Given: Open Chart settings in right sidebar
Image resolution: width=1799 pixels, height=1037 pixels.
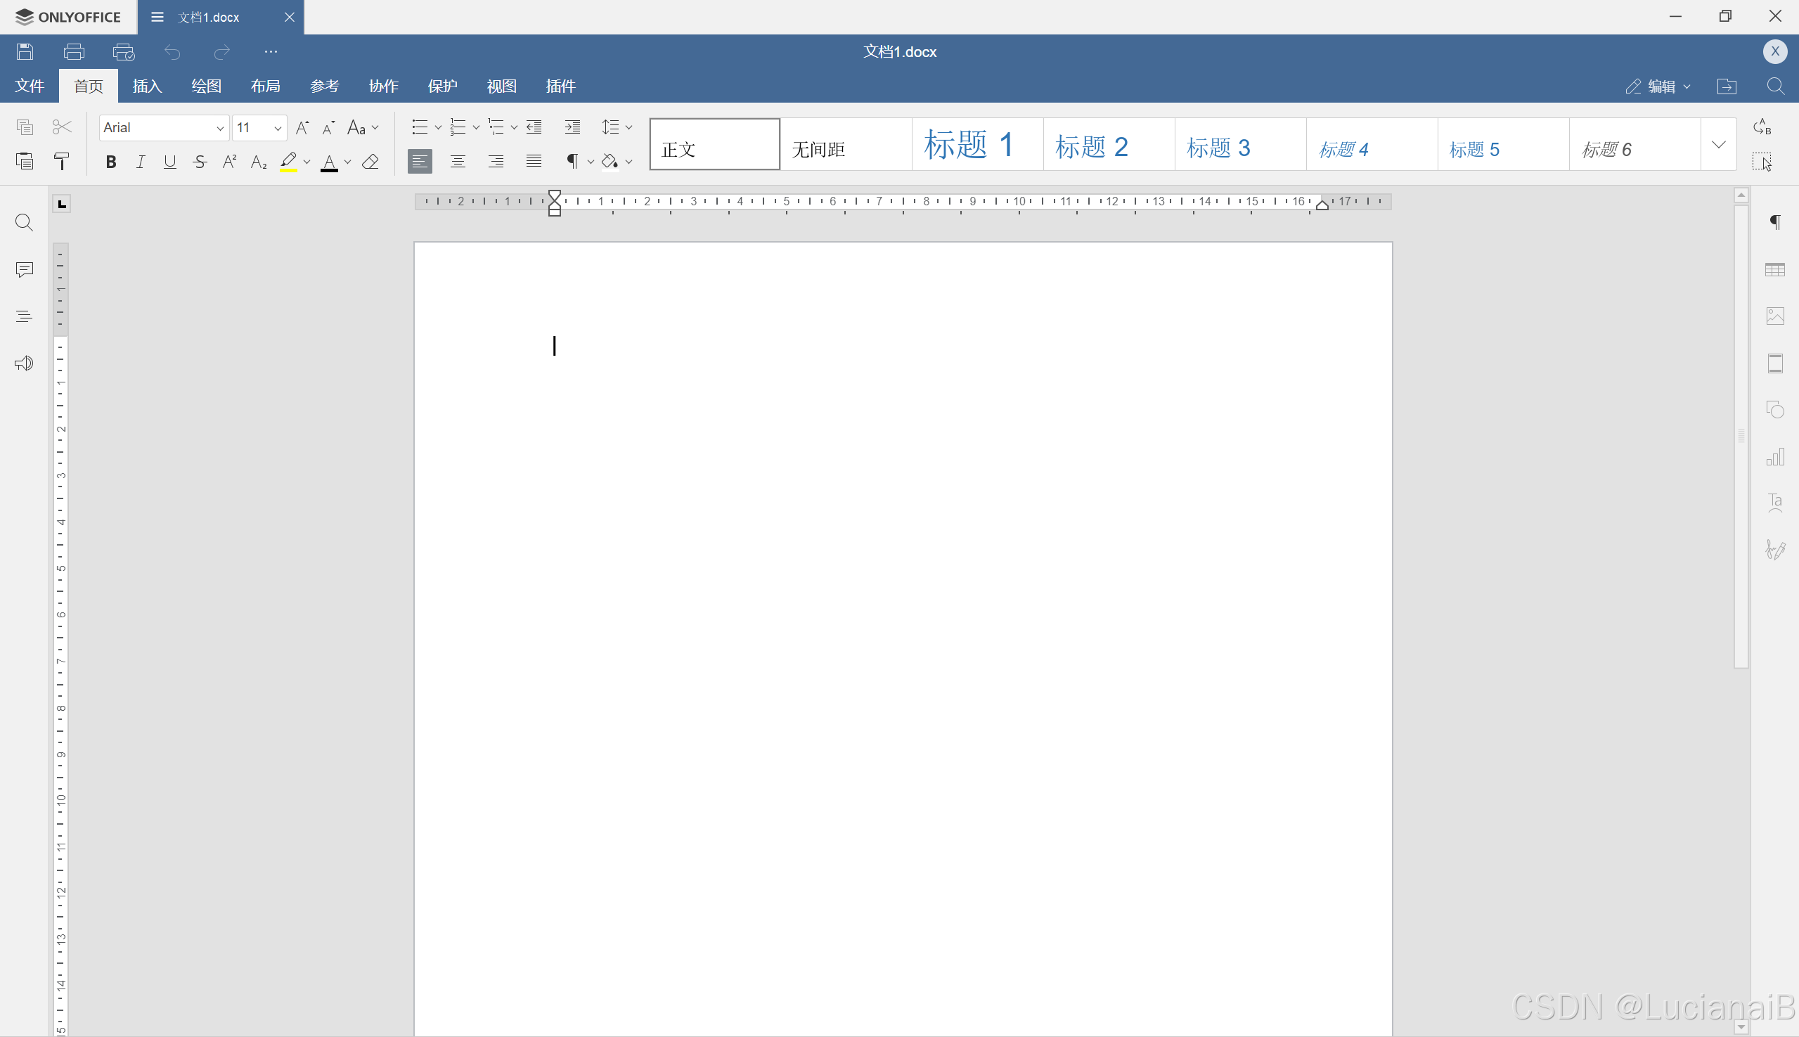Looking at the screenshot, I should pyautogui.click(x=1775, y=456).
